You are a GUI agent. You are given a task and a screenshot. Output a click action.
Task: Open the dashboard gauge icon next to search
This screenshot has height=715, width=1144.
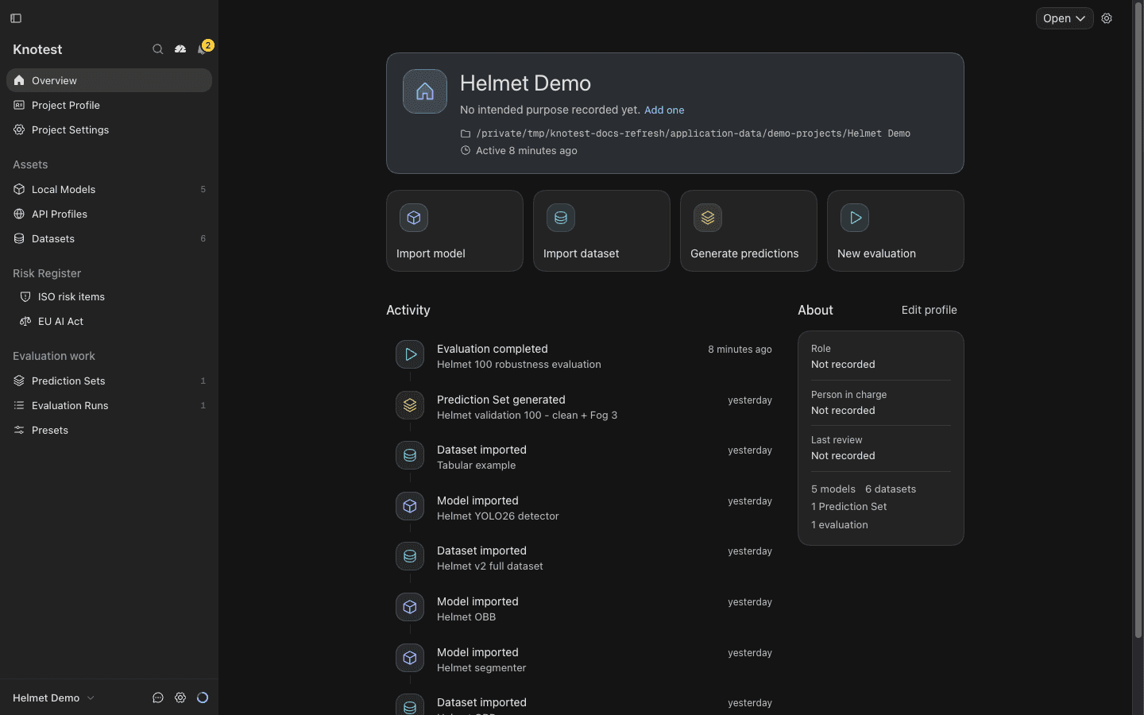[180, 49]
